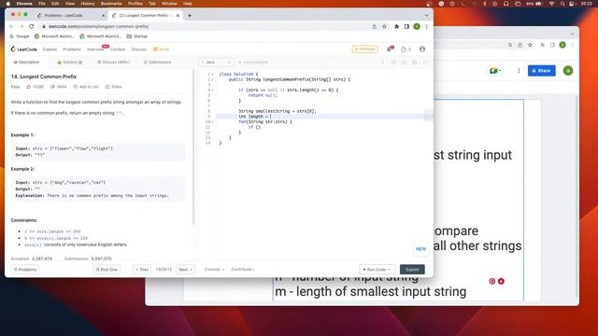Open the notifications bell icon
Screen dimensions: 598x336
pyautogui.click(x=390, y=49)
